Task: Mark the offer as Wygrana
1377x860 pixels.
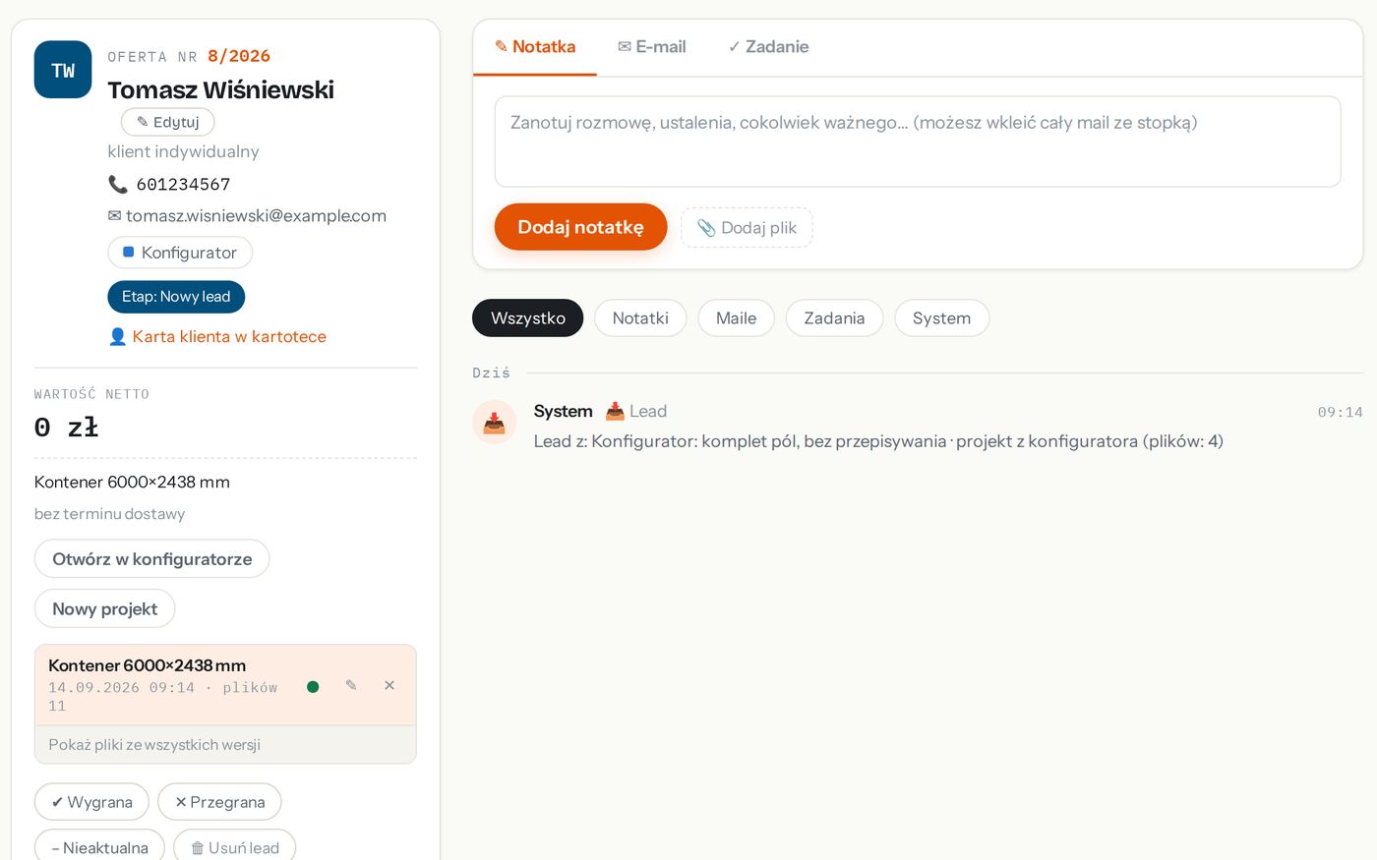Action: click(91, 802)
